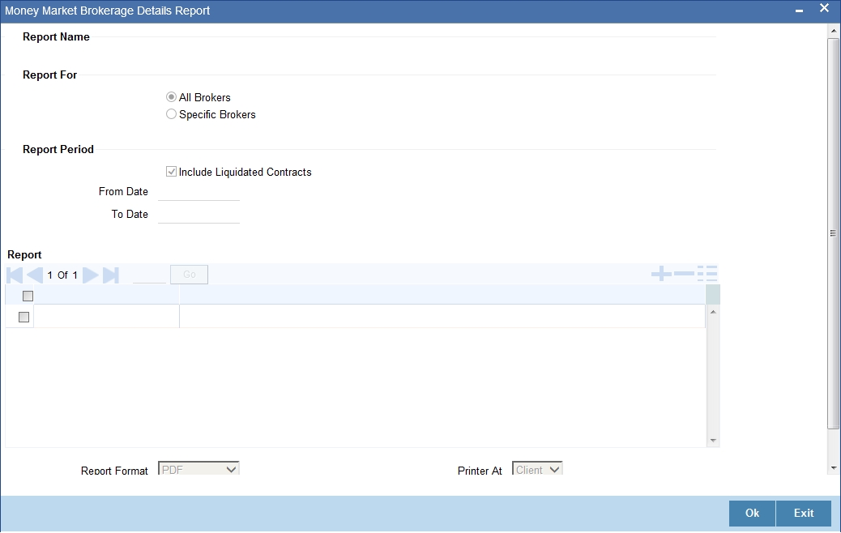The width and height of the screenshot is (841, 533).
Task: Close the Brokerage Details Report window
Action: (824, 8)
